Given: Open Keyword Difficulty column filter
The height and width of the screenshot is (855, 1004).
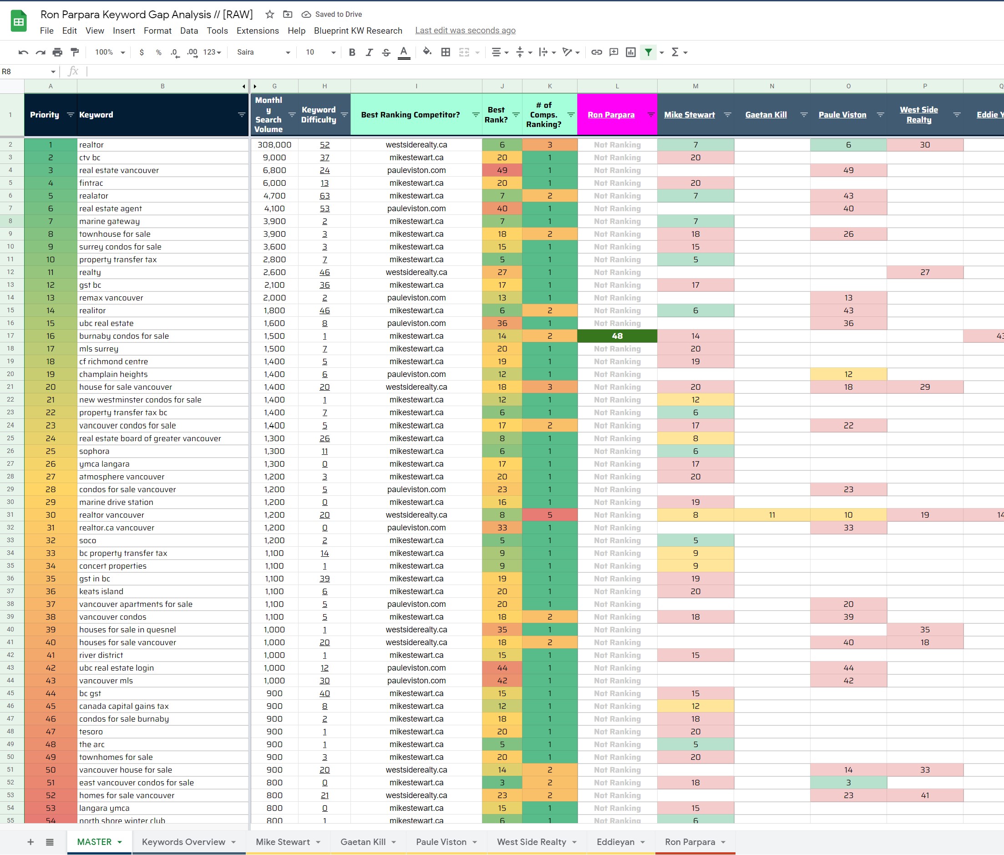Looking at the screenshot, I should pos(344,115).
